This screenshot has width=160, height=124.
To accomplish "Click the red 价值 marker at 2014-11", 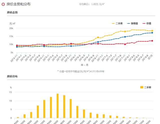I will (44, 45).
